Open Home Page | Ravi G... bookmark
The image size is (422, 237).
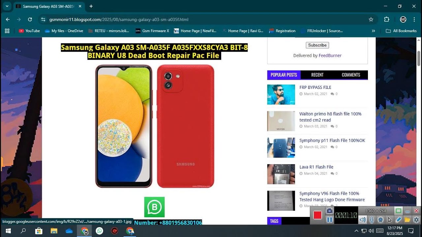(243, 31)
